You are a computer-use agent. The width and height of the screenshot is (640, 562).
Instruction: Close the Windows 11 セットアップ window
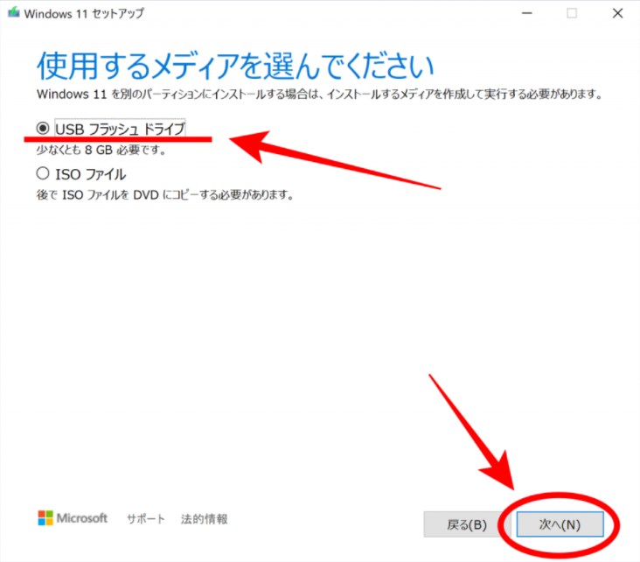point(617,13)
